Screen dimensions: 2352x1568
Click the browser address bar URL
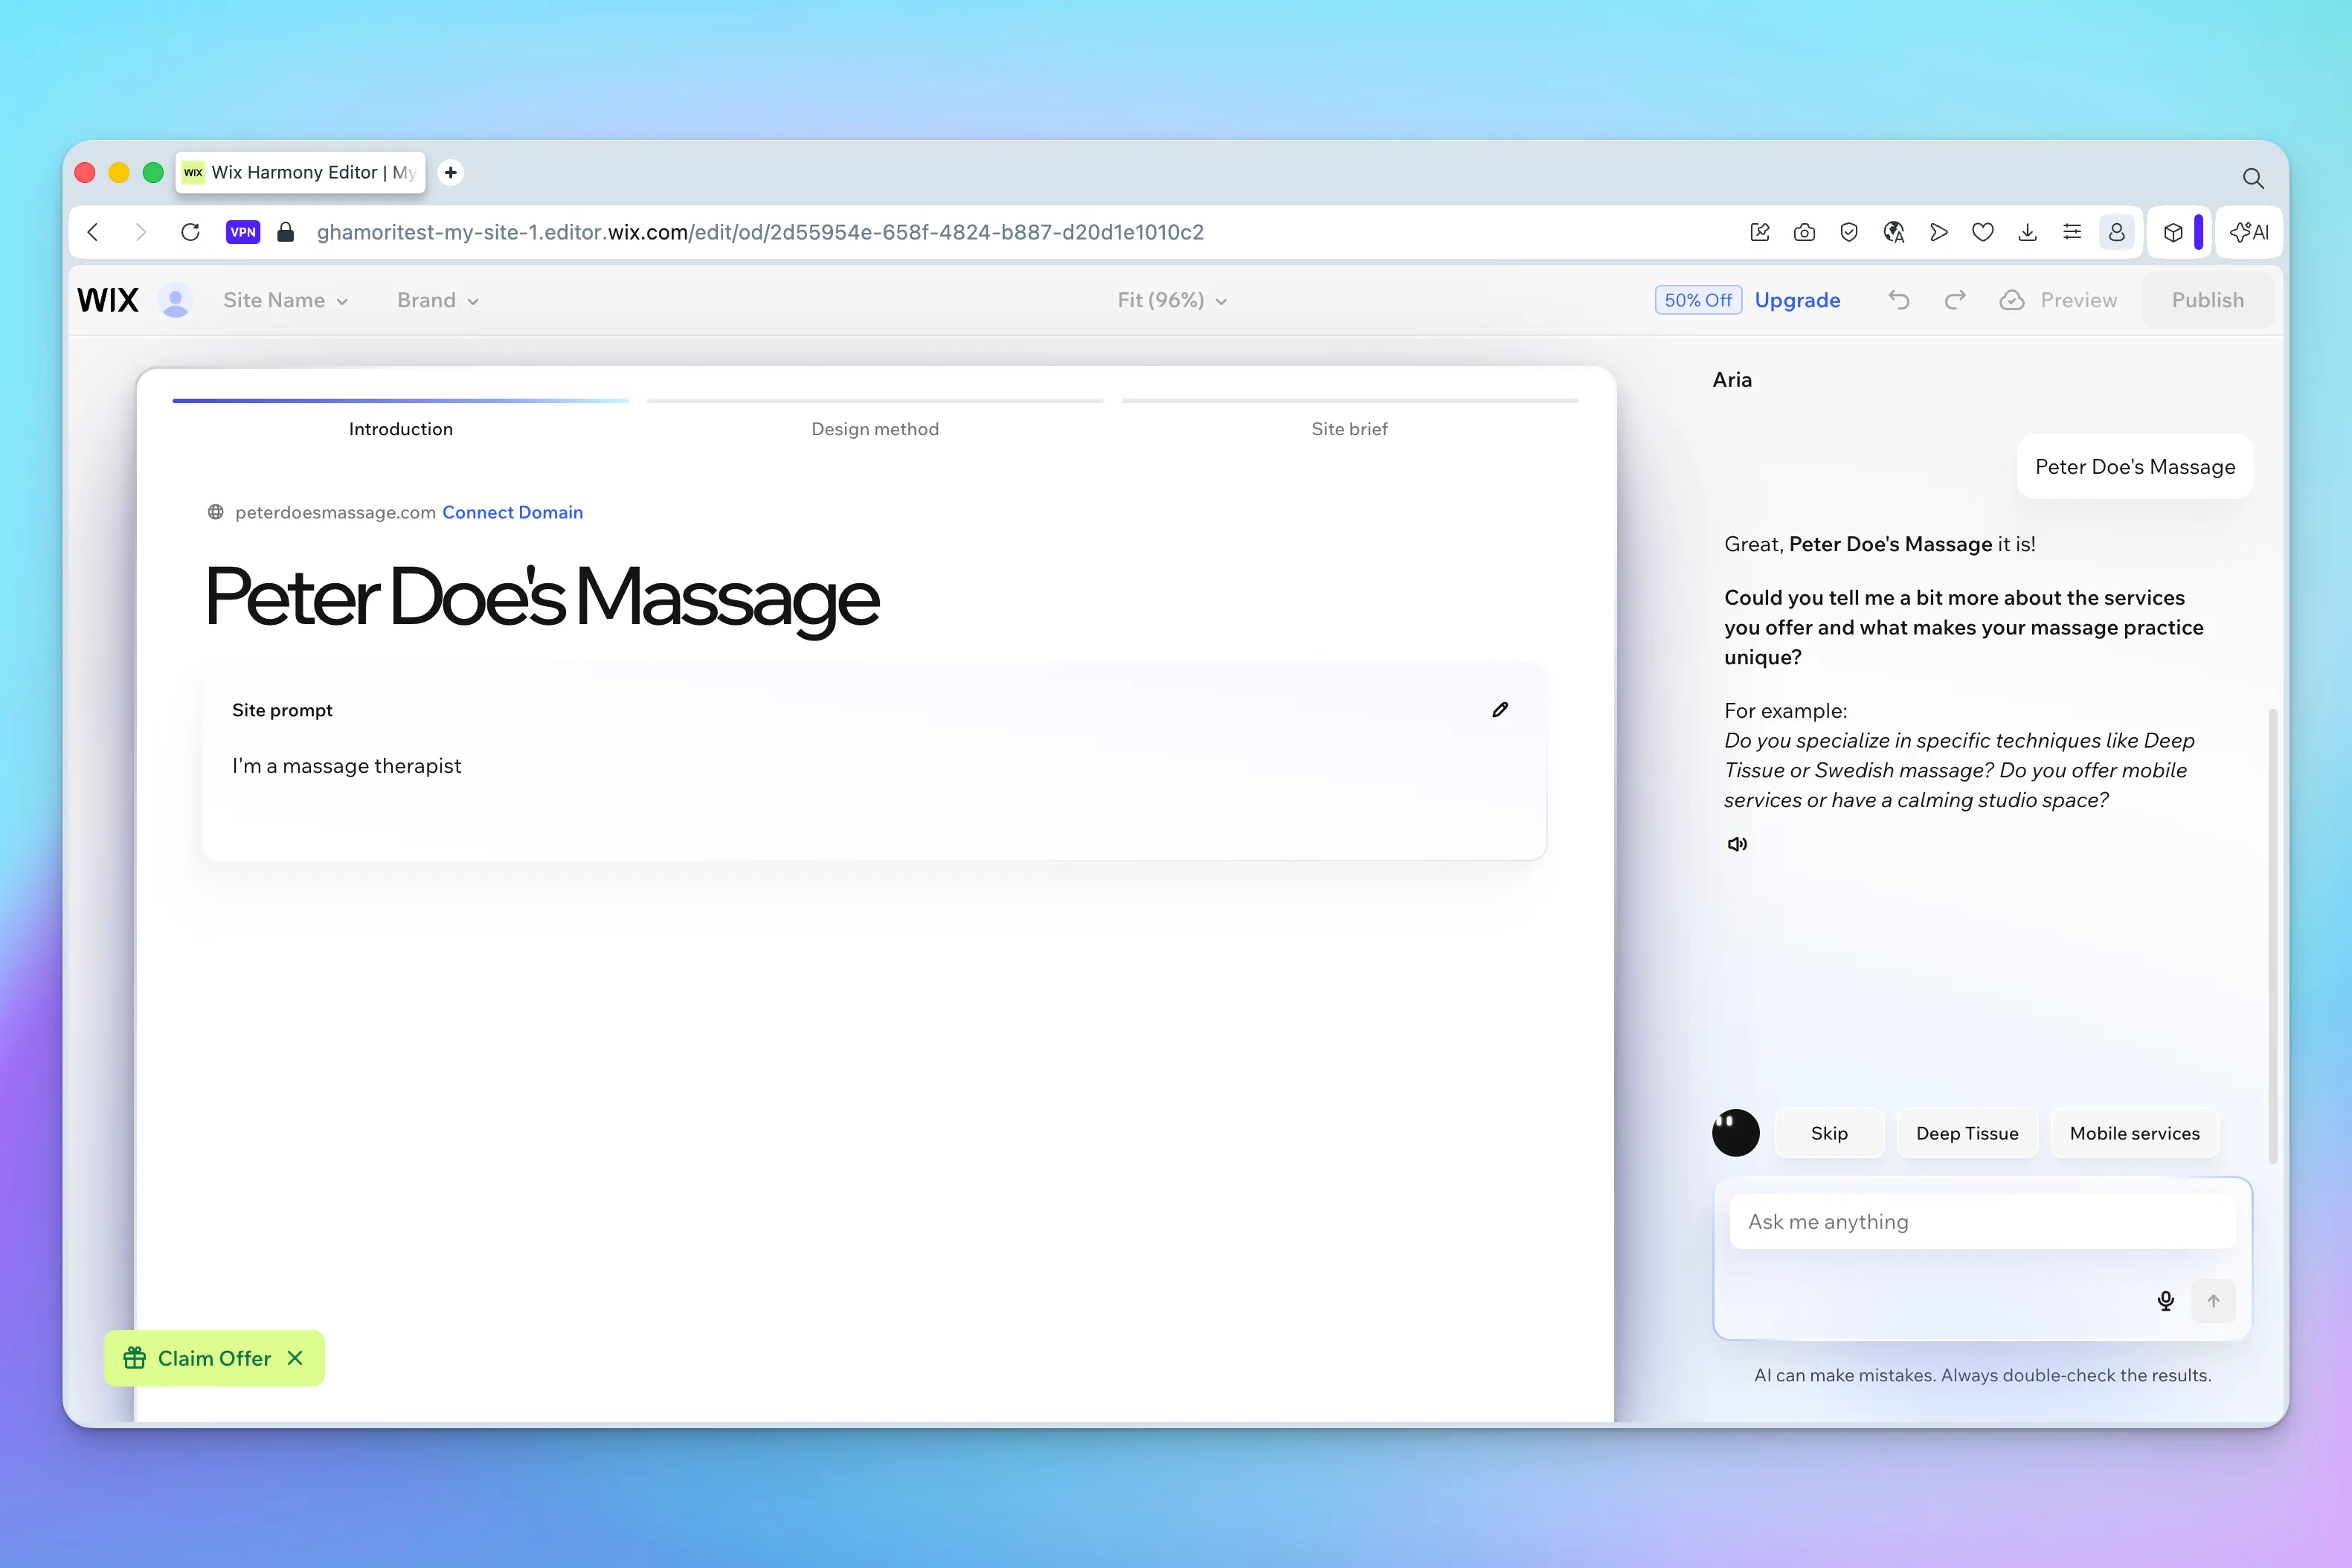(760, 232)
